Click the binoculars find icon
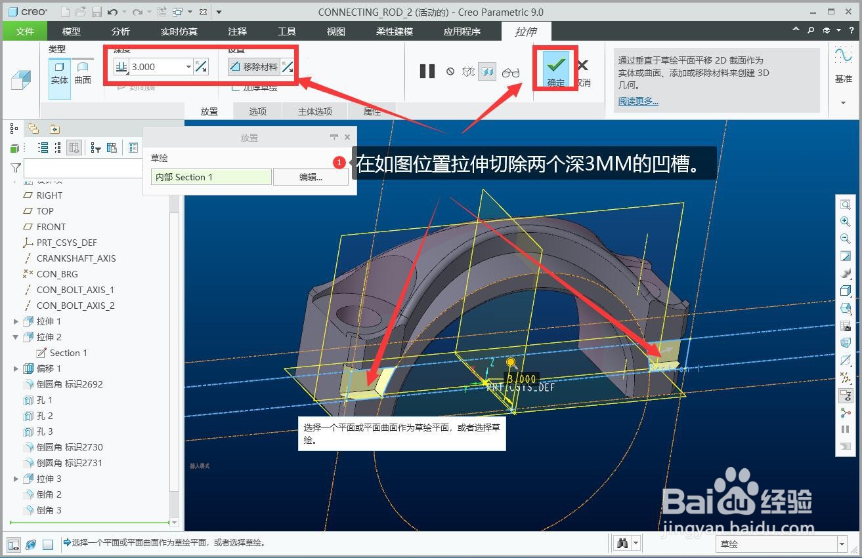Screen dimensions: 862x558 pos(623,544)
